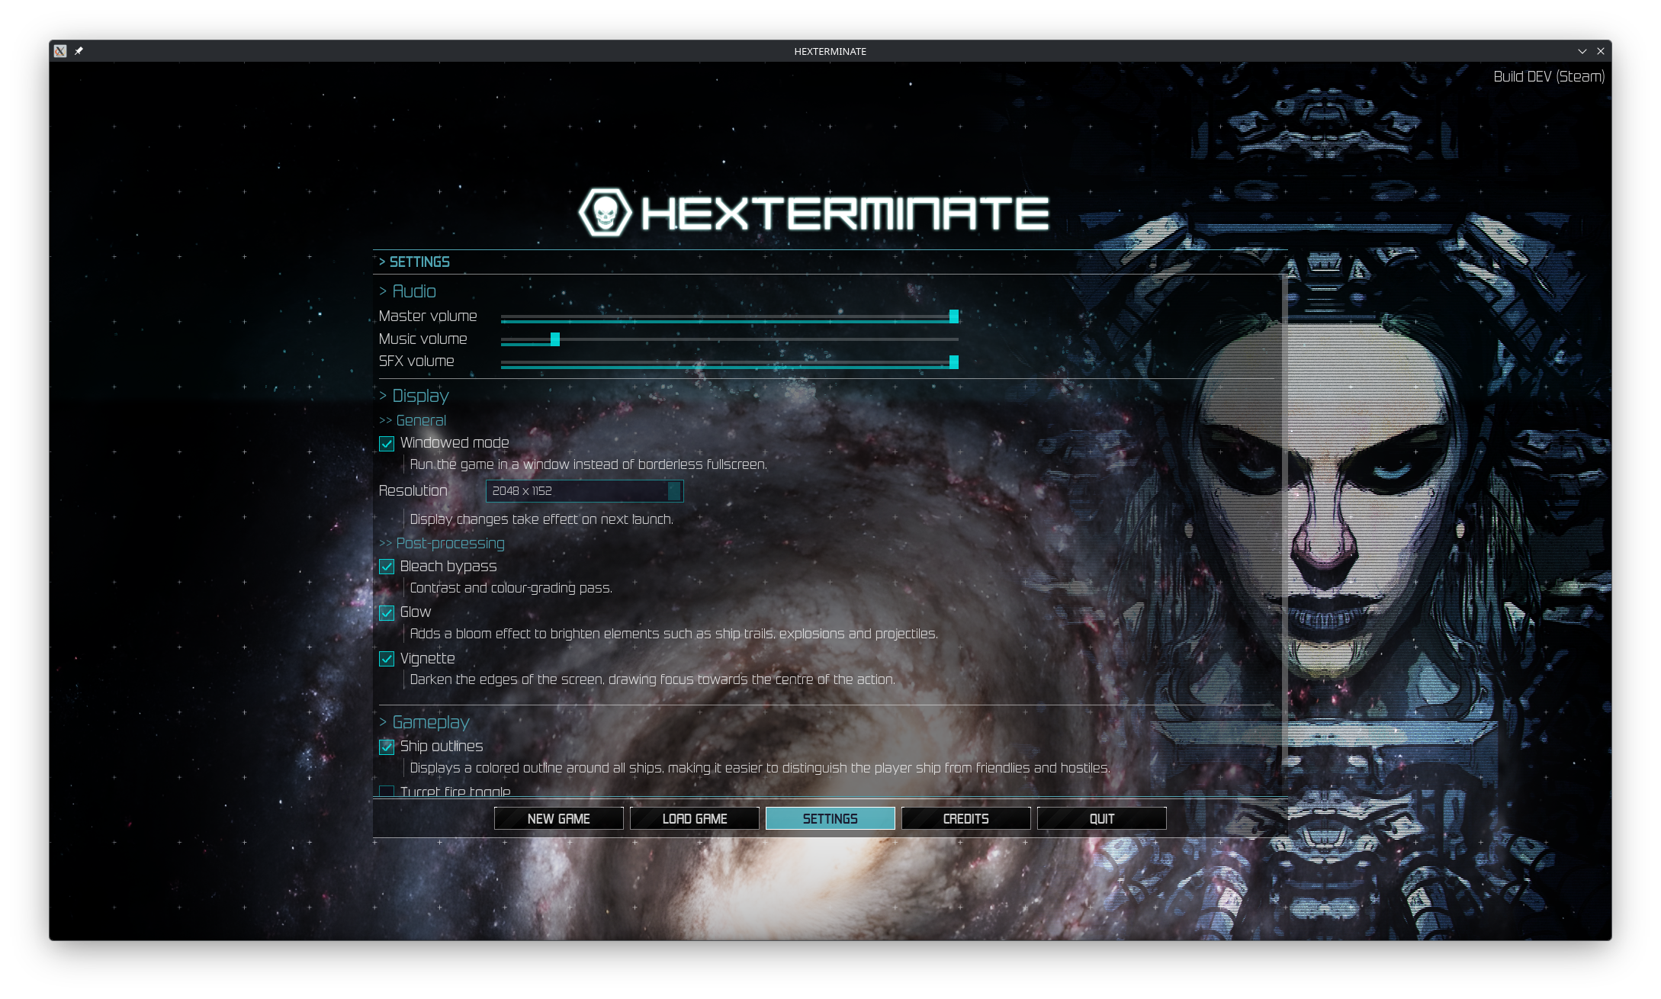Click the Music volume slider handle
This screenshot has width=1661, height=999.
(x=555, y=339)
